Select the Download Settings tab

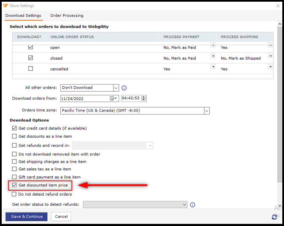[x=23, y=16]
